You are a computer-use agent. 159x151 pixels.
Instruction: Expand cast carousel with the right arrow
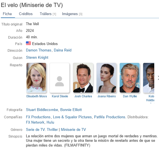click(x=158, y=78)
